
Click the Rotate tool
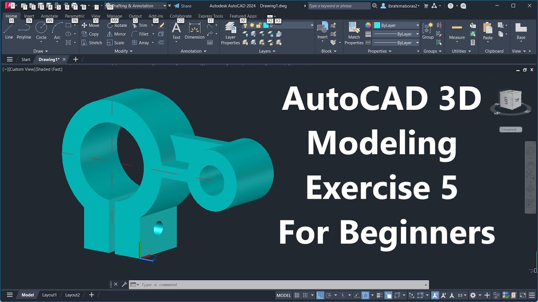[x=117, y=25]
